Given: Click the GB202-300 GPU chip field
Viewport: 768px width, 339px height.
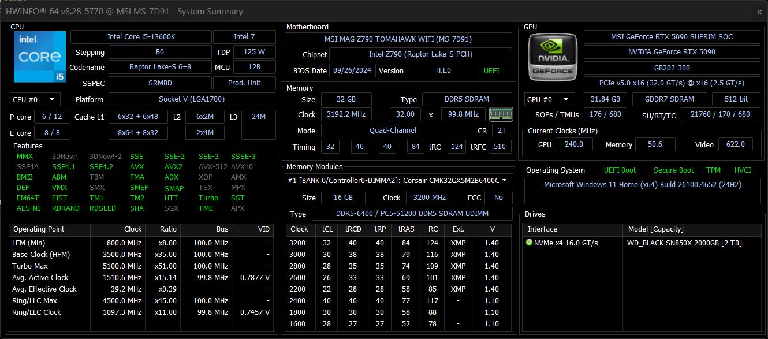Looking at the screenshot, I should coord(672,67).
